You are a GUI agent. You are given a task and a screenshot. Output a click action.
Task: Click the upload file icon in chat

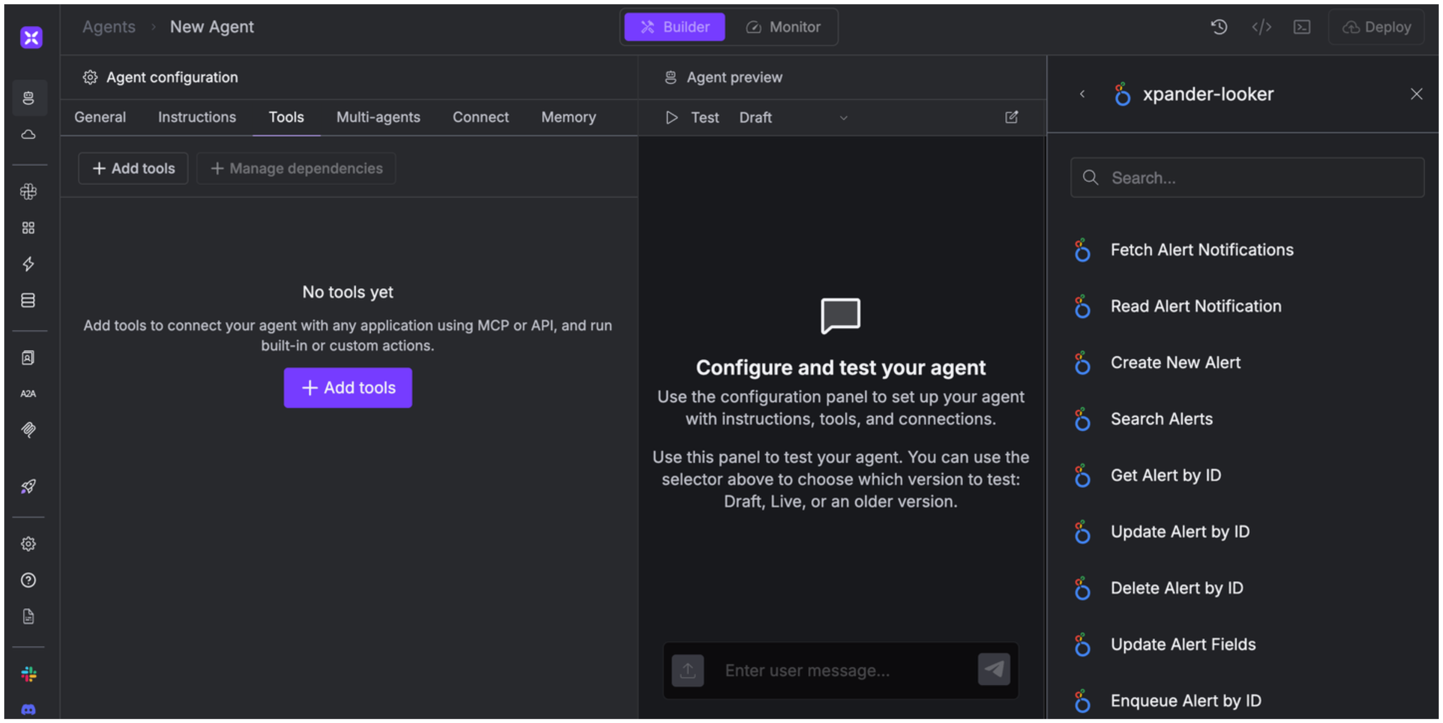[687, 670]
